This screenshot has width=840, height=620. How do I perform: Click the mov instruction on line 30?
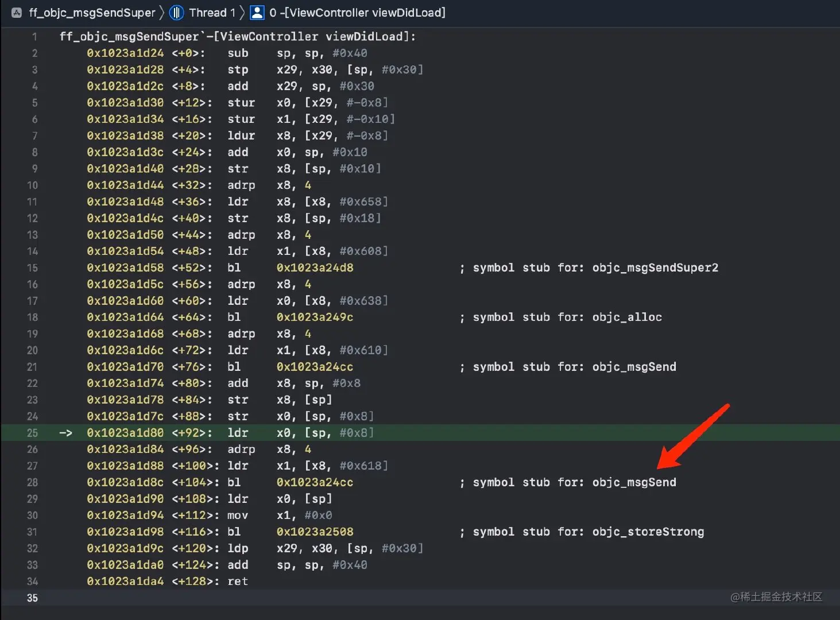click(x=238, y=516)
